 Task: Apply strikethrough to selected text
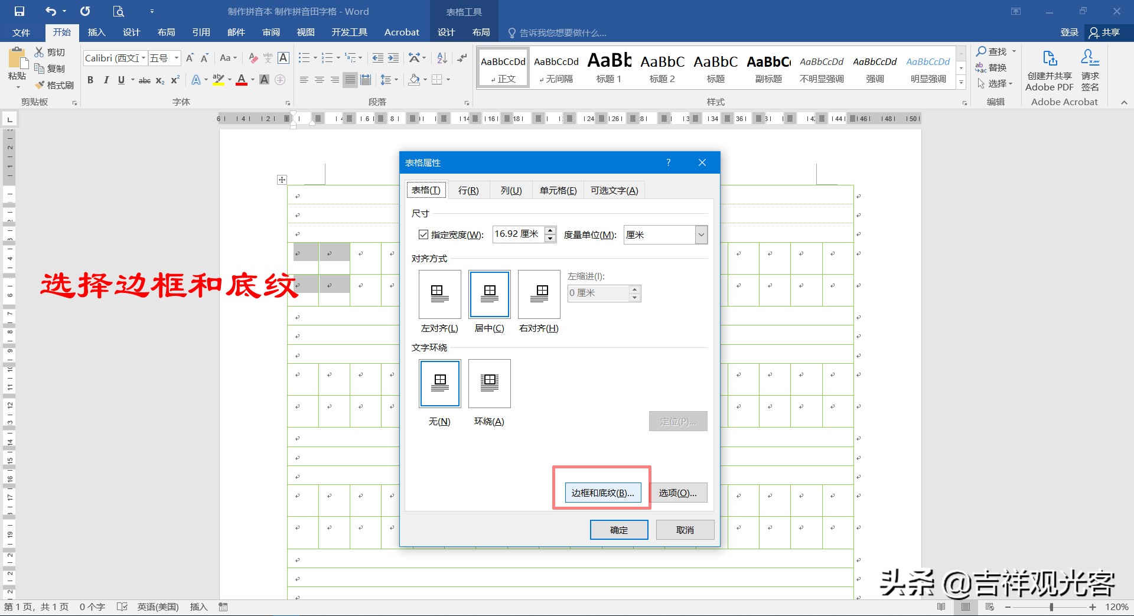144,80
